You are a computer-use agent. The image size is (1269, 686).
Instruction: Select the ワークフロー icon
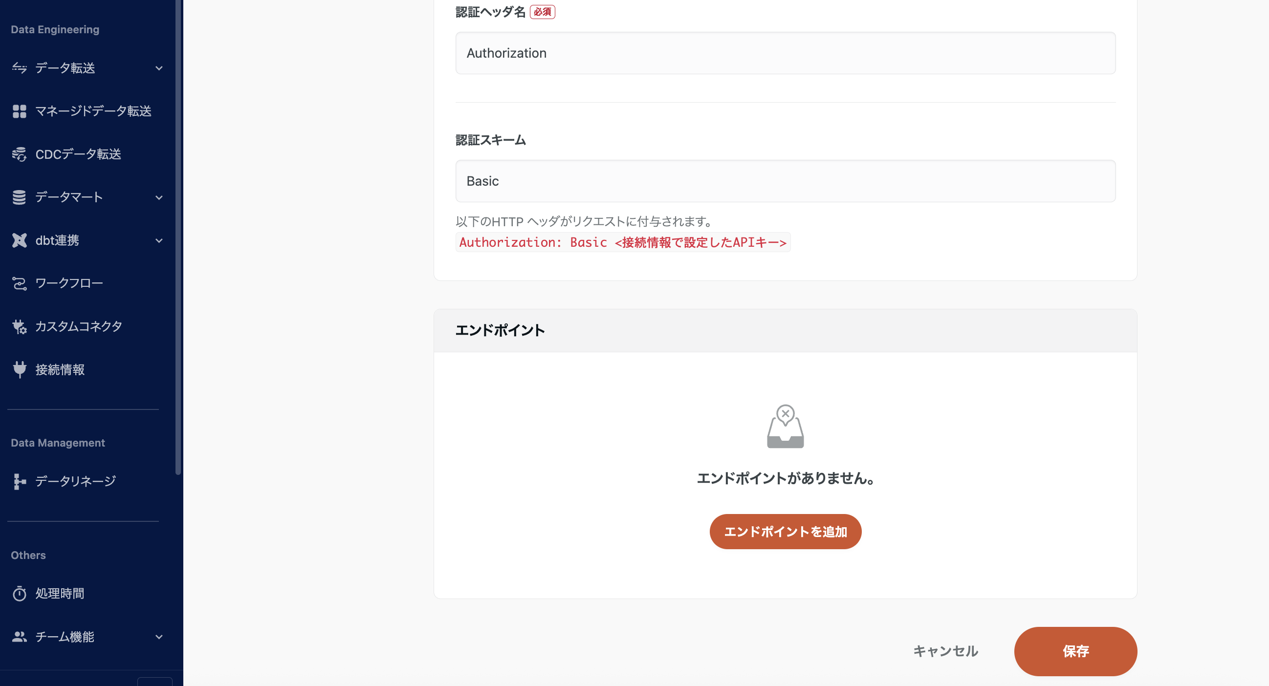(20, 283)
